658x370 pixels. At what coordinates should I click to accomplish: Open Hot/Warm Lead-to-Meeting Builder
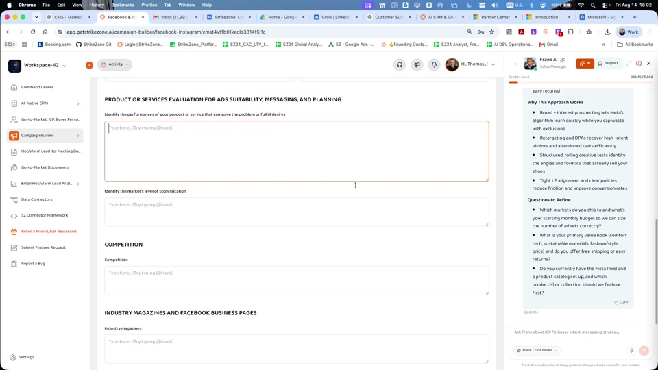point(50,151)
